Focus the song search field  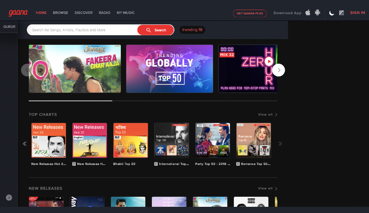click(82, 30)
